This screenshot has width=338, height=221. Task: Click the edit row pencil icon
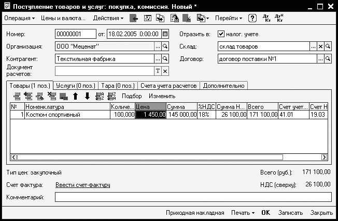point(40,96)
